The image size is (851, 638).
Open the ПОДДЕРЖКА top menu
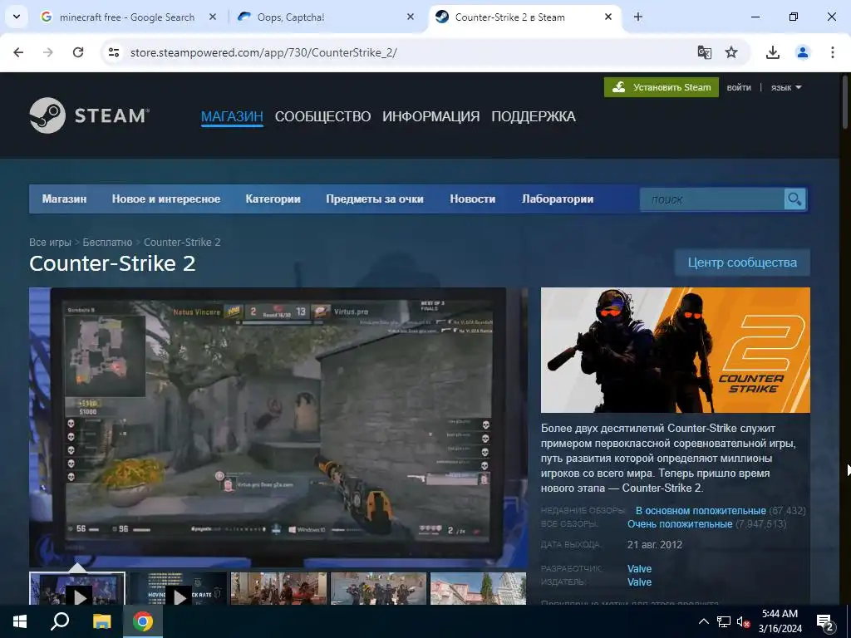tap(533, 116)
